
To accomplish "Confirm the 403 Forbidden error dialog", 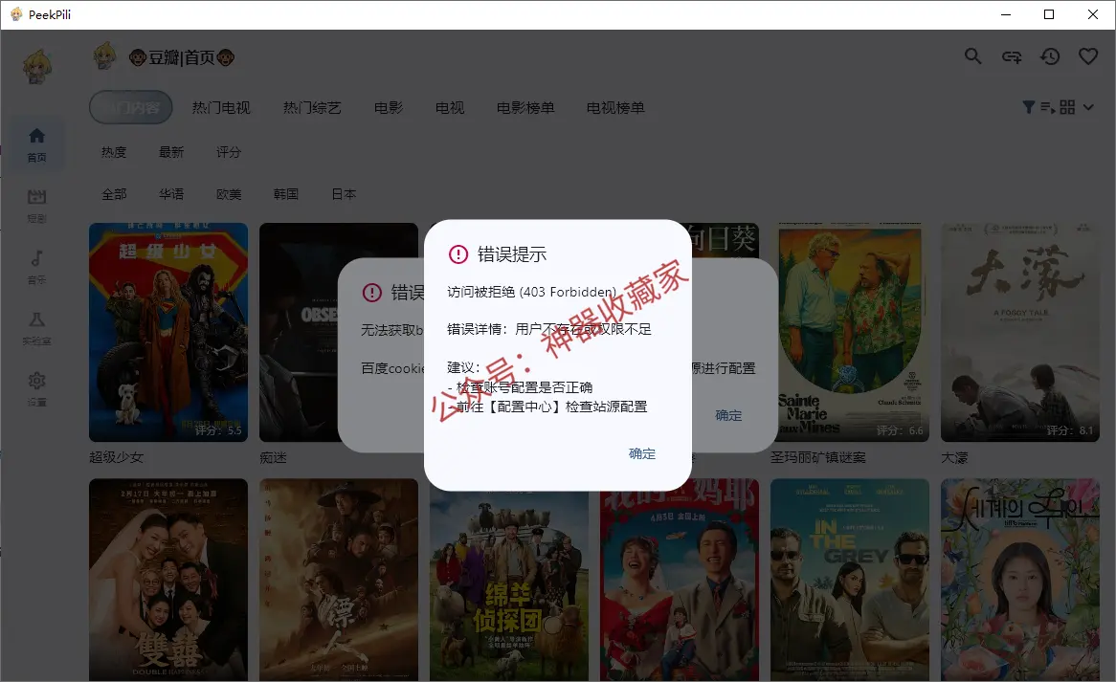I will [x=642, y=453].
